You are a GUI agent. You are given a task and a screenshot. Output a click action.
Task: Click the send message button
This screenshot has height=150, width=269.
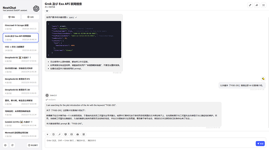click(260, 144)
